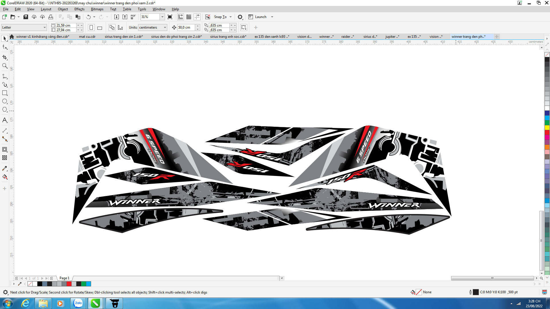Viewport: 550px width, 309px height.
Task: Click the Publish to PDF icon
Action: point(133,17)
